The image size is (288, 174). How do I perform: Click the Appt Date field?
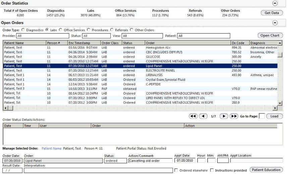pos(185,160)
